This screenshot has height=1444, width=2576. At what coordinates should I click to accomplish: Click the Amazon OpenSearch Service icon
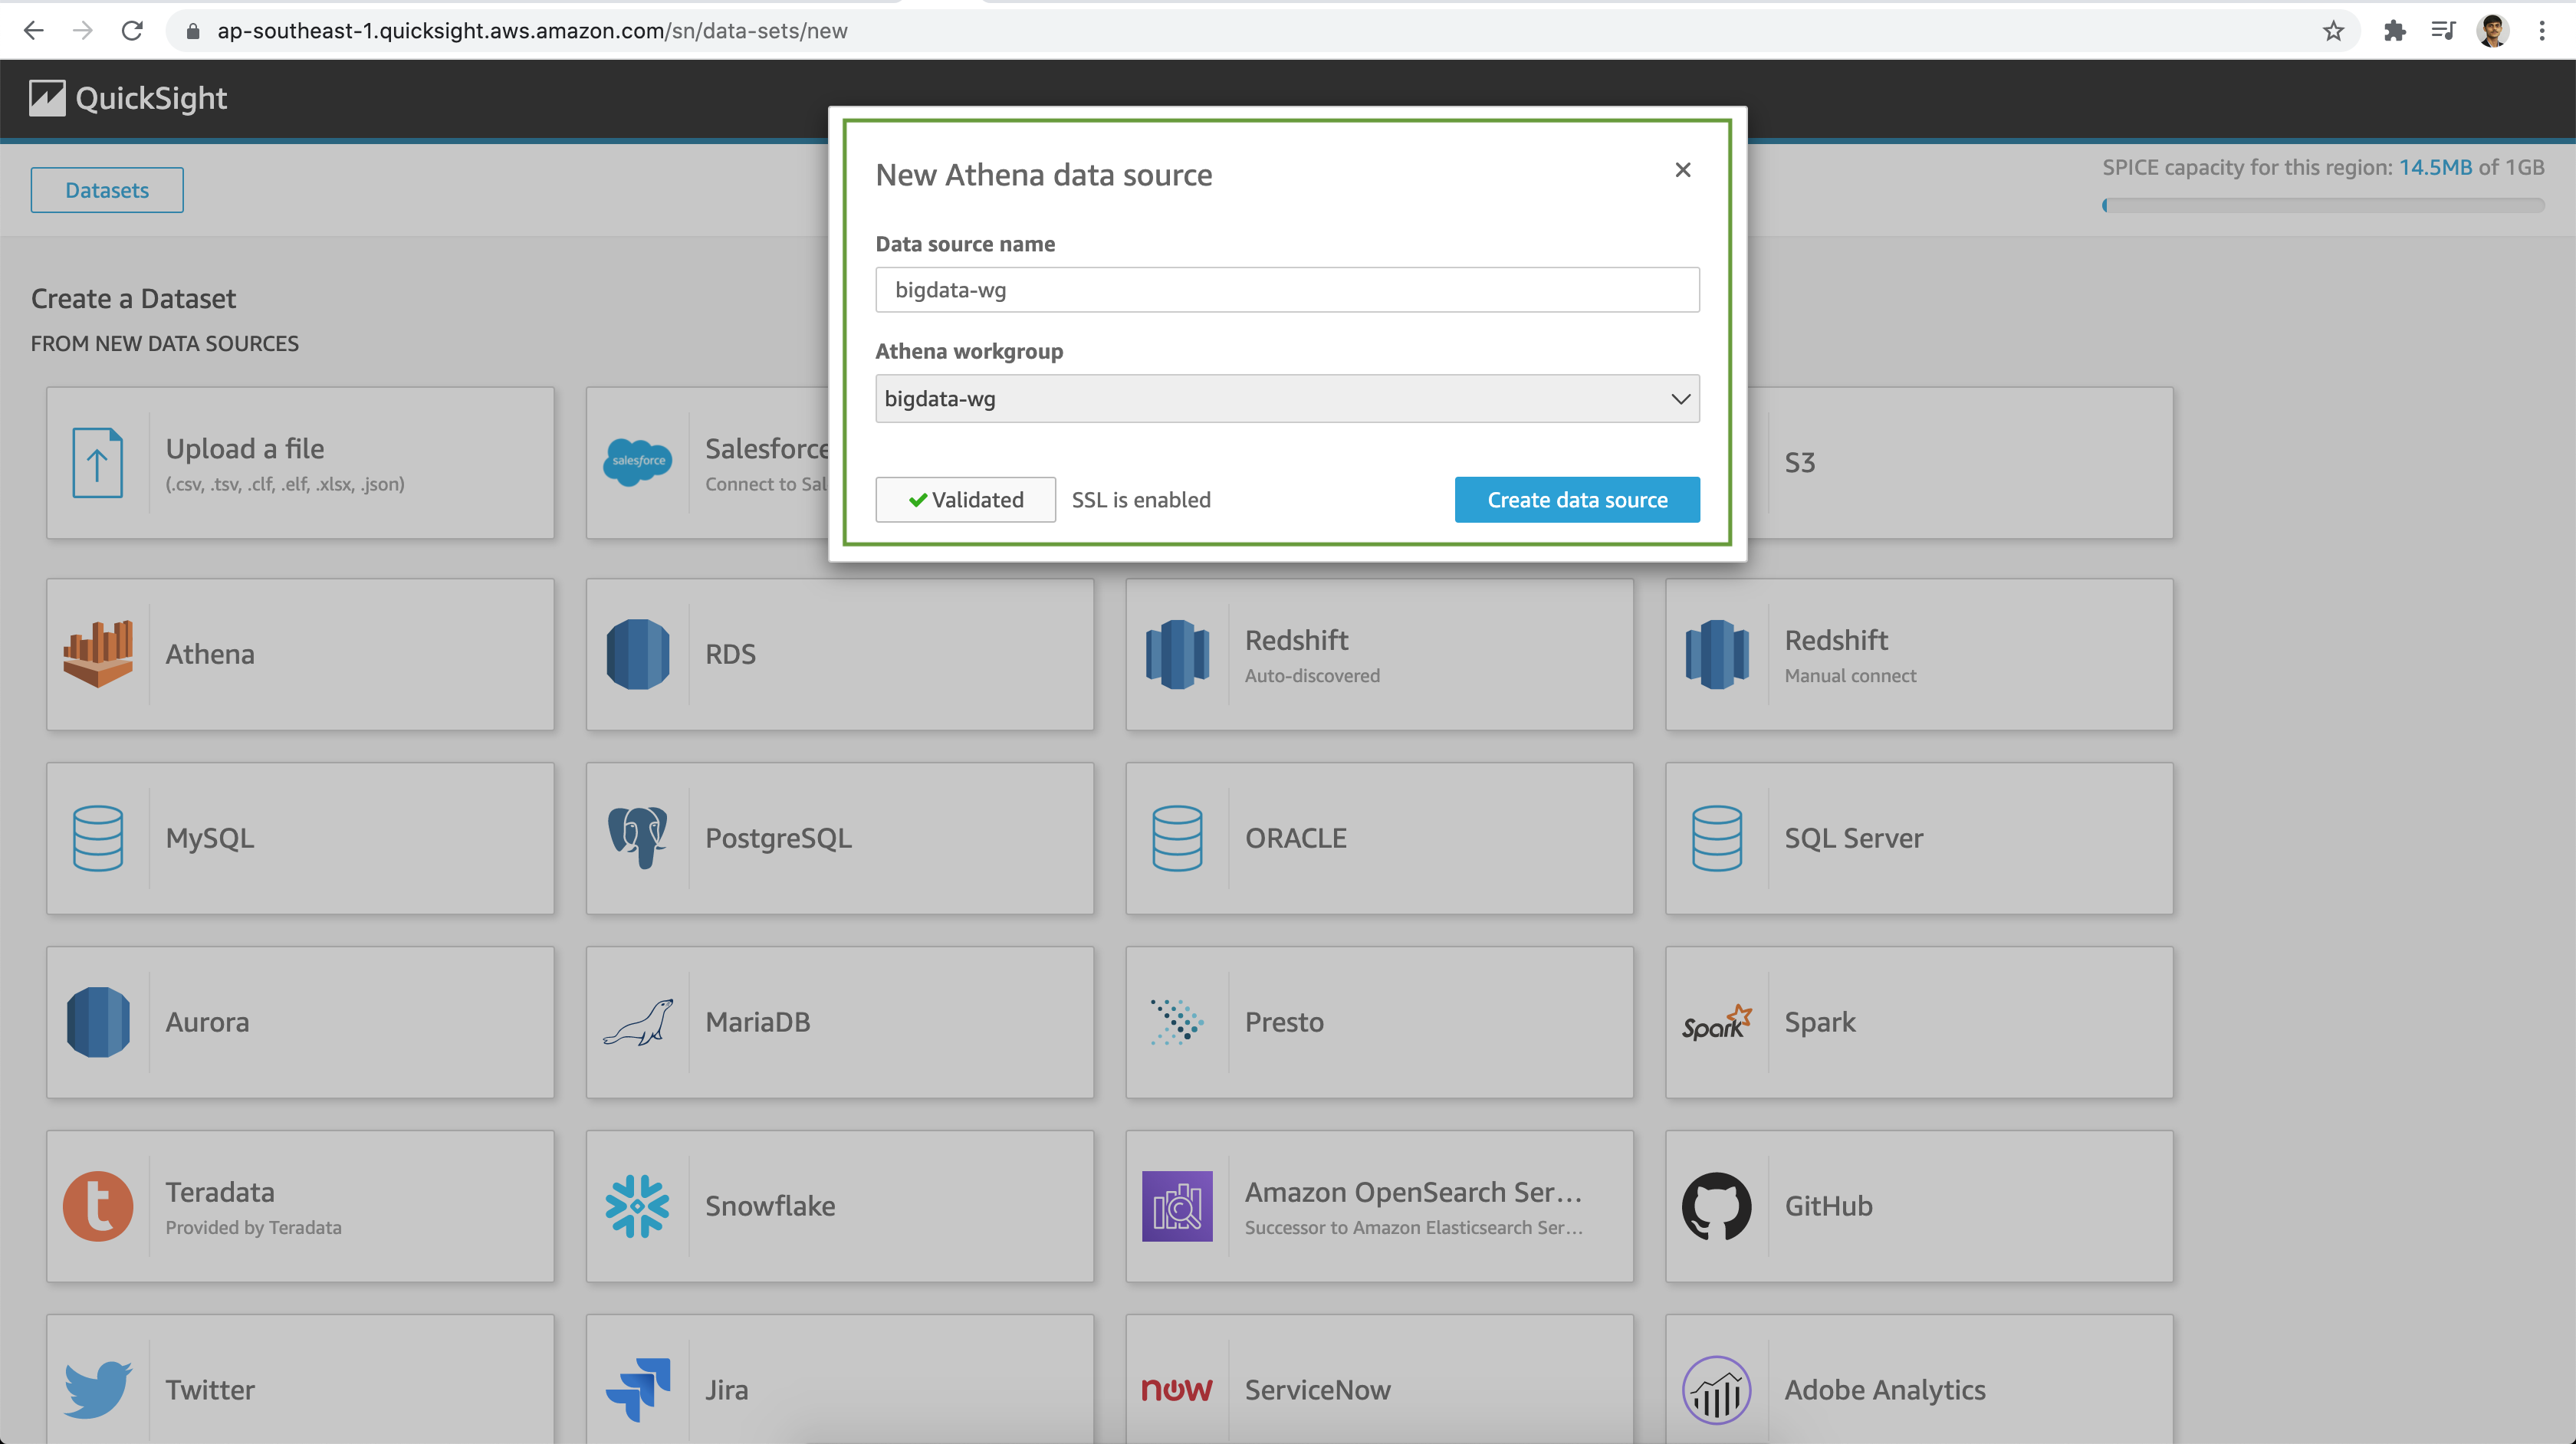click(1175, 1205)
